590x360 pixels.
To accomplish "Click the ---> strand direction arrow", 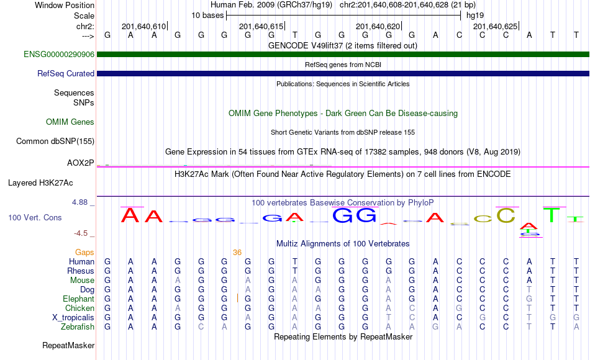I will click(x=88, y=36).
